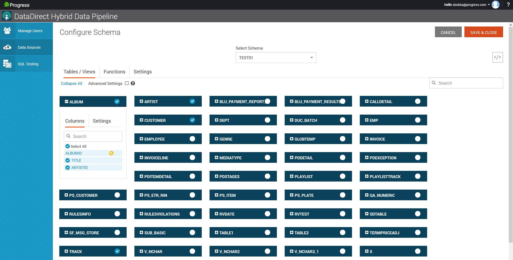The image size is (513, 260).
Task: Deselect the TRACK table checkmark
Action: (117, 251)
